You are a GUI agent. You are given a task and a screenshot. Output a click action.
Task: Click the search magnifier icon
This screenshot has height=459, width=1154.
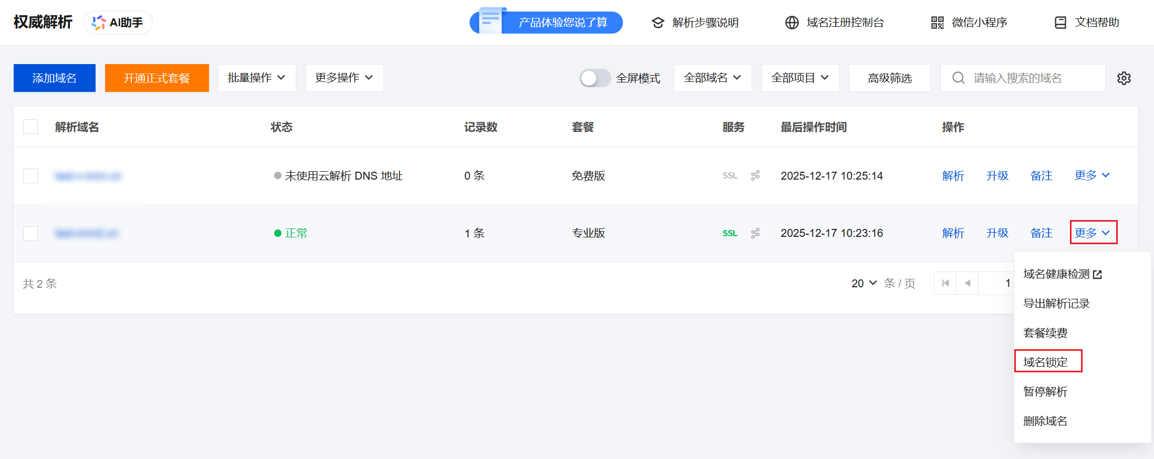pyautogui.click(x=958, y=78)
